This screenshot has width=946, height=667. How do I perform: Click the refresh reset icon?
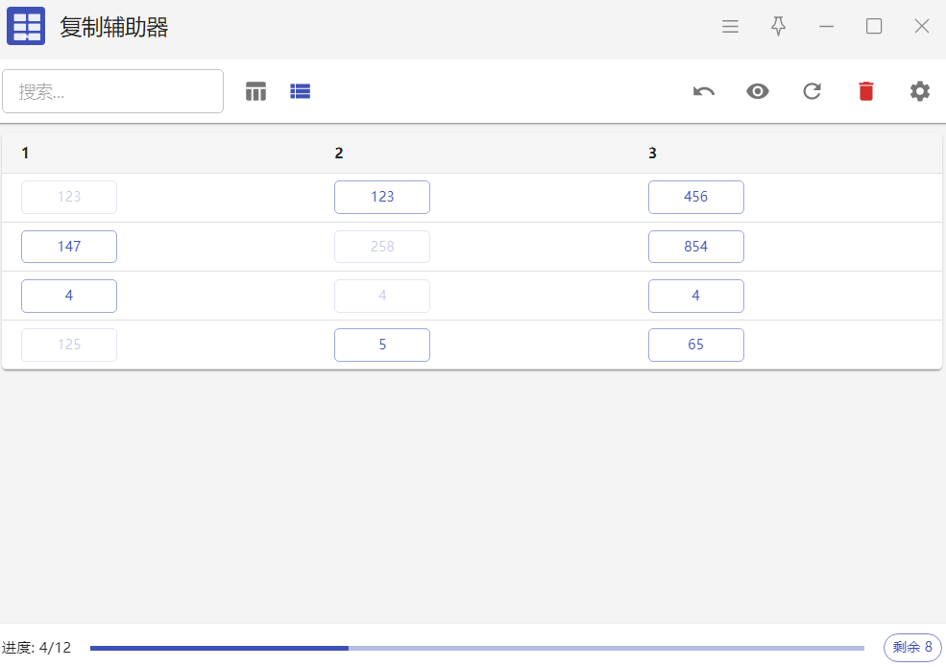[813, 91]
